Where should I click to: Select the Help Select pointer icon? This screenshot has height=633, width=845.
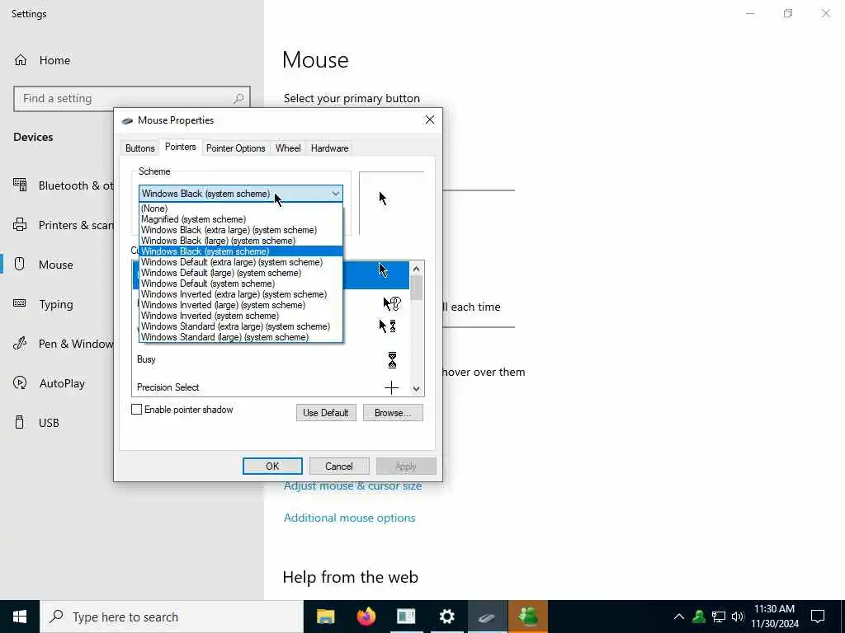(x=392, y=304)
